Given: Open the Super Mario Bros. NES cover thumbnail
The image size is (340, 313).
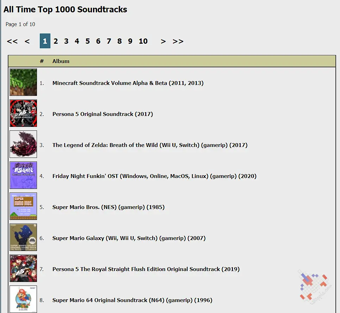Looking at the screenshot, I should [x=23, y=206].
